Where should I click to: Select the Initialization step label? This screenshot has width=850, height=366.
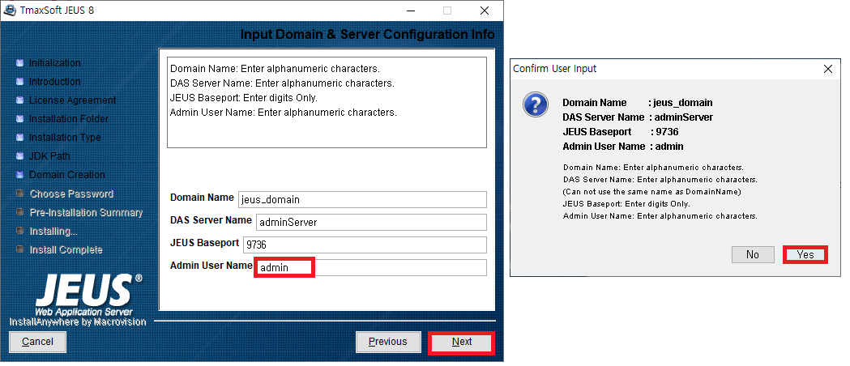55,63
